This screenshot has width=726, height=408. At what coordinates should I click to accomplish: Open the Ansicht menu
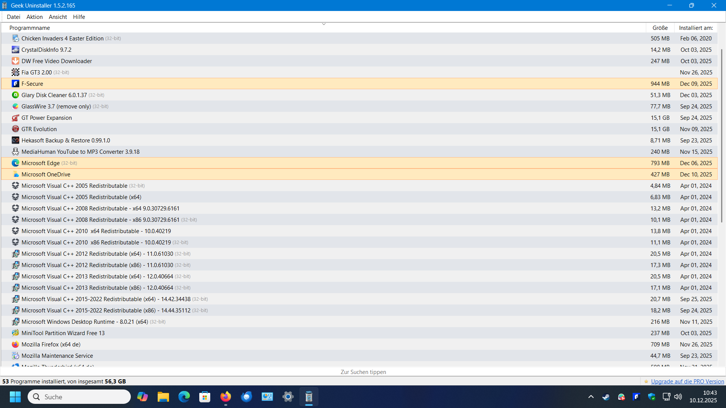pos(57,17)
